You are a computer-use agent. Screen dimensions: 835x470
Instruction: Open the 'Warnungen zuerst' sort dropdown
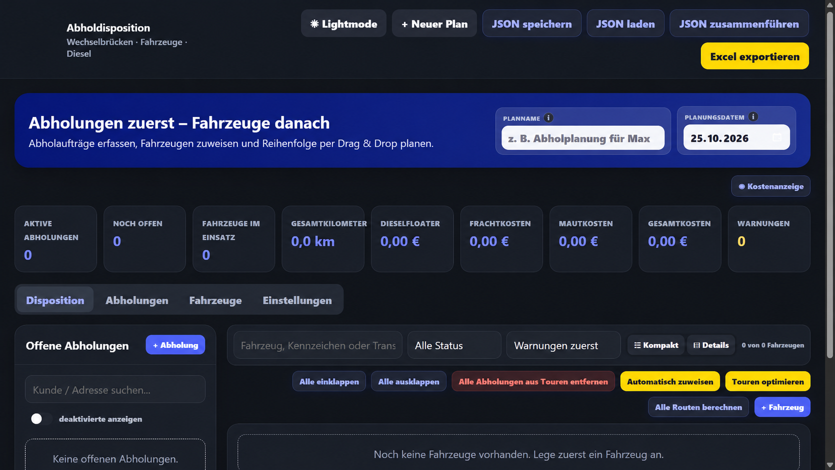click(x=563, y=345)
